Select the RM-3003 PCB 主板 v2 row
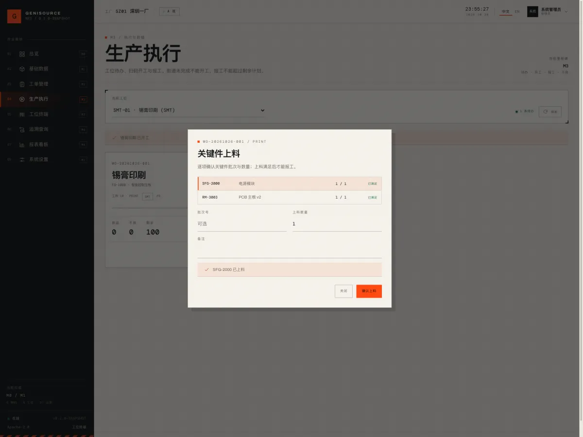The image size is (583, 437). point(290,197)
